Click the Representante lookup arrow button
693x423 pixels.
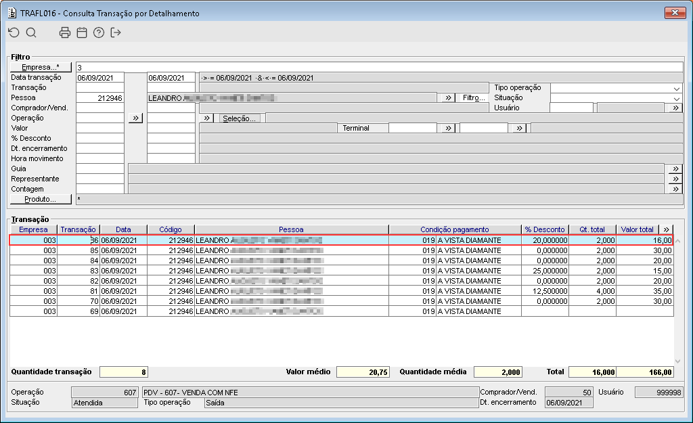tap(675, 179)
